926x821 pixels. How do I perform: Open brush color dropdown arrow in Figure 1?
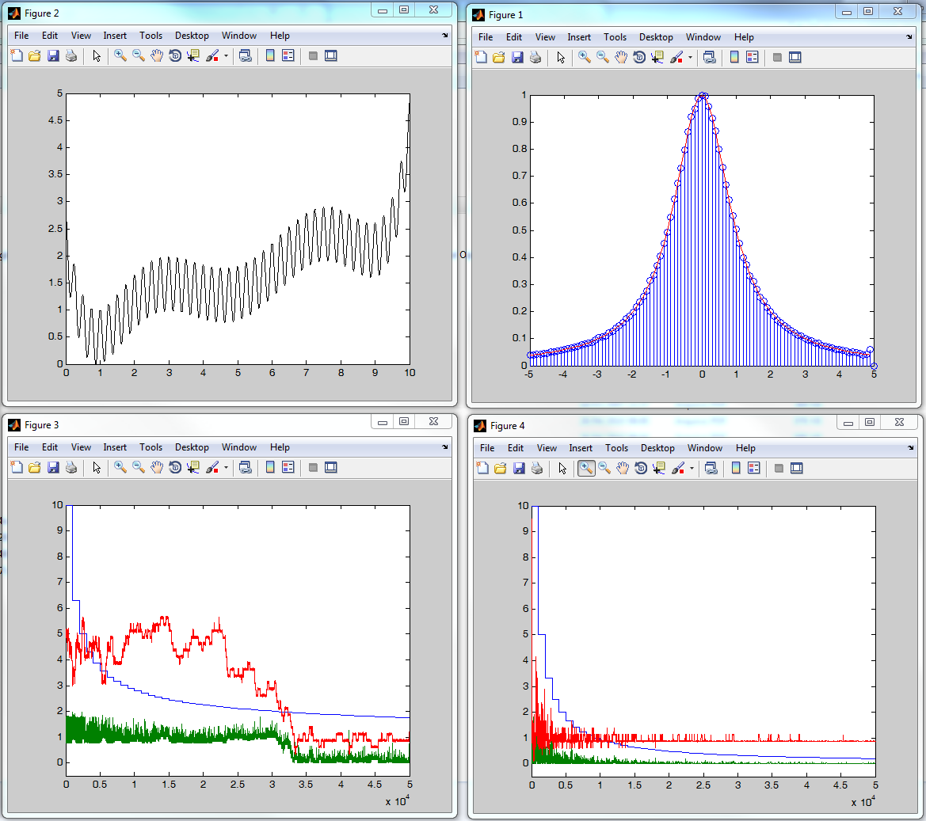[x=690, y=58]
